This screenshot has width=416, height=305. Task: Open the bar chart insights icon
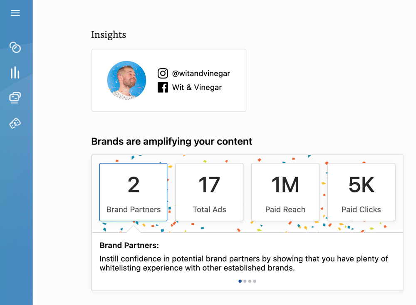(15, 72)
